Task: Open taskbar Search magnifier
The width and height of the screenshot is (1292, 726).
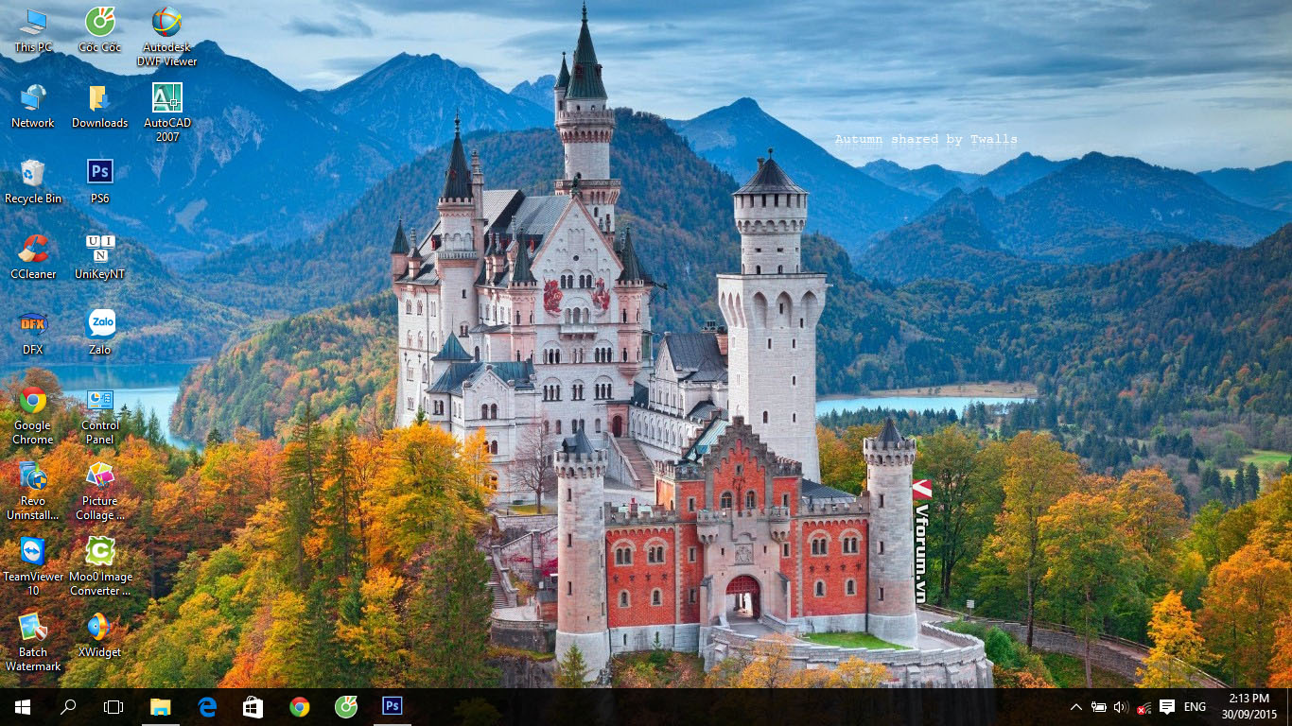Action: click(x=68, y=707)
